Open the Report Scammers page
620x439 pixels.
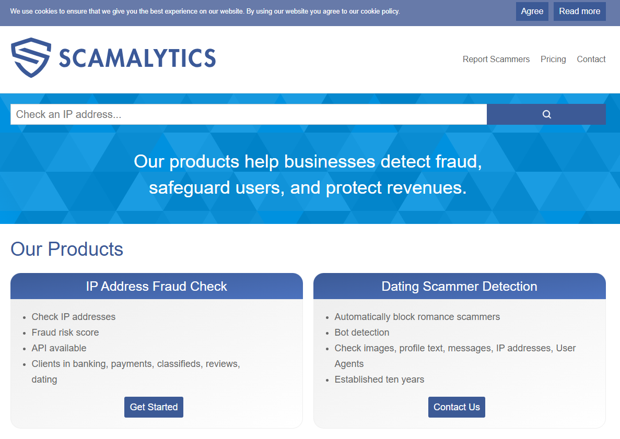tap(496, 59)
